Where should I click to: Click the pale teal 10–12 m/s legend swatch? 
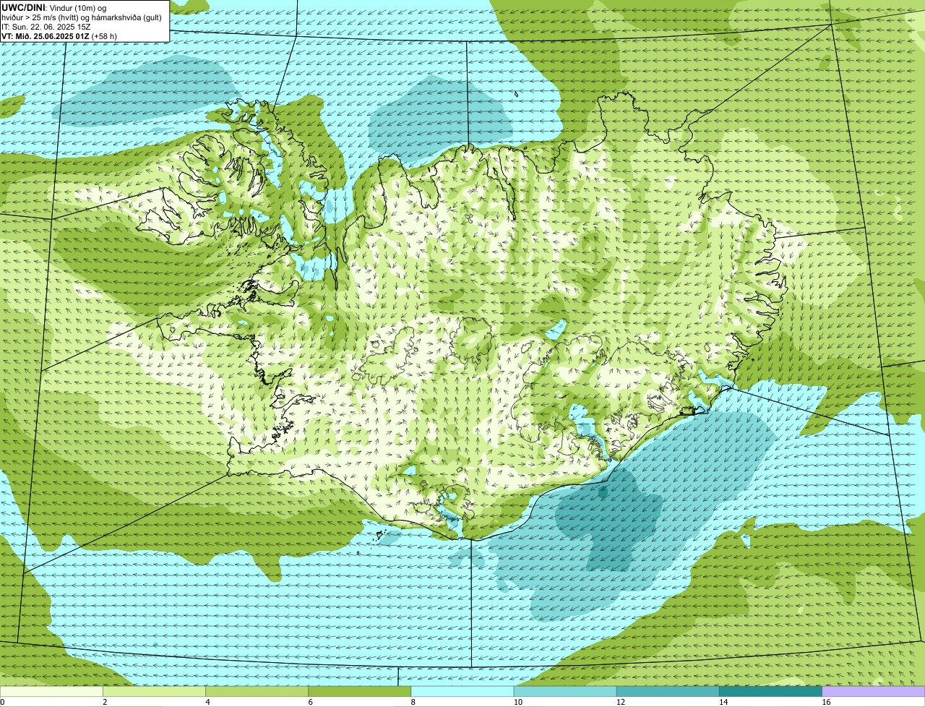[x=565, y=691]
